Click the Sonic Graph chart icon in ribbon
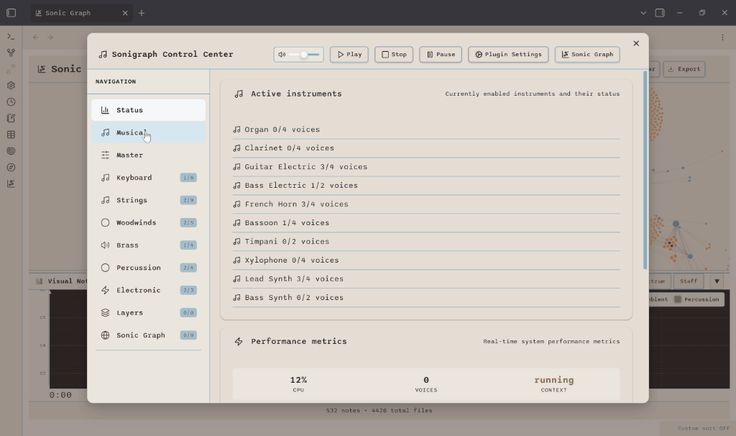736x436 pixels. coord(11,183)
